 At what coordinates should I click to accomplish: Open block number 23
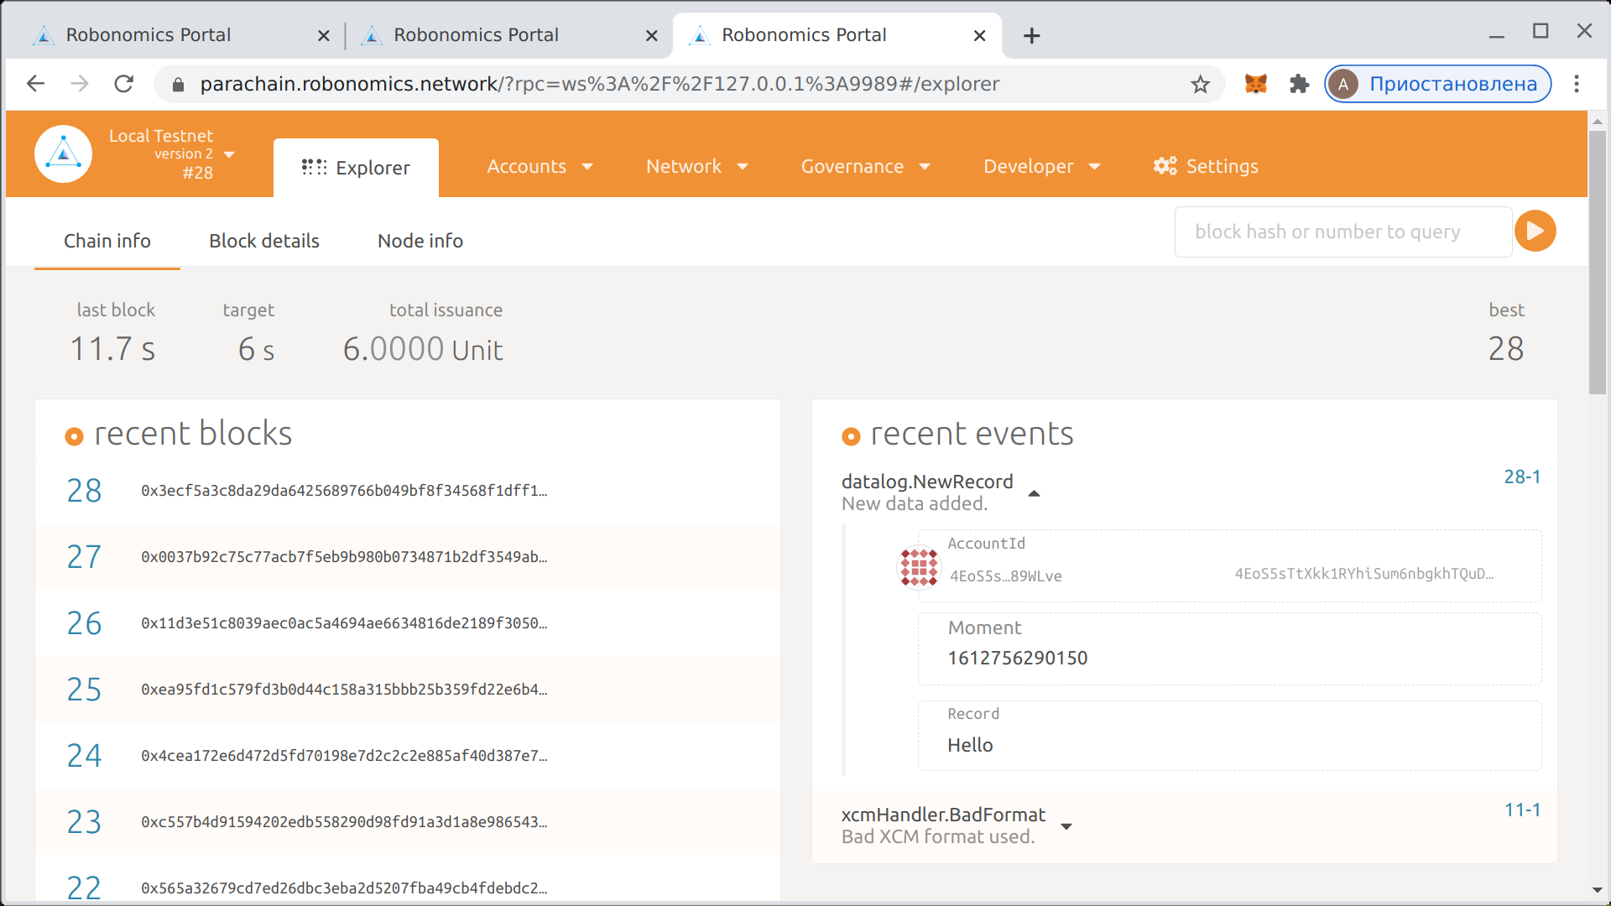(x=84, y=822)
